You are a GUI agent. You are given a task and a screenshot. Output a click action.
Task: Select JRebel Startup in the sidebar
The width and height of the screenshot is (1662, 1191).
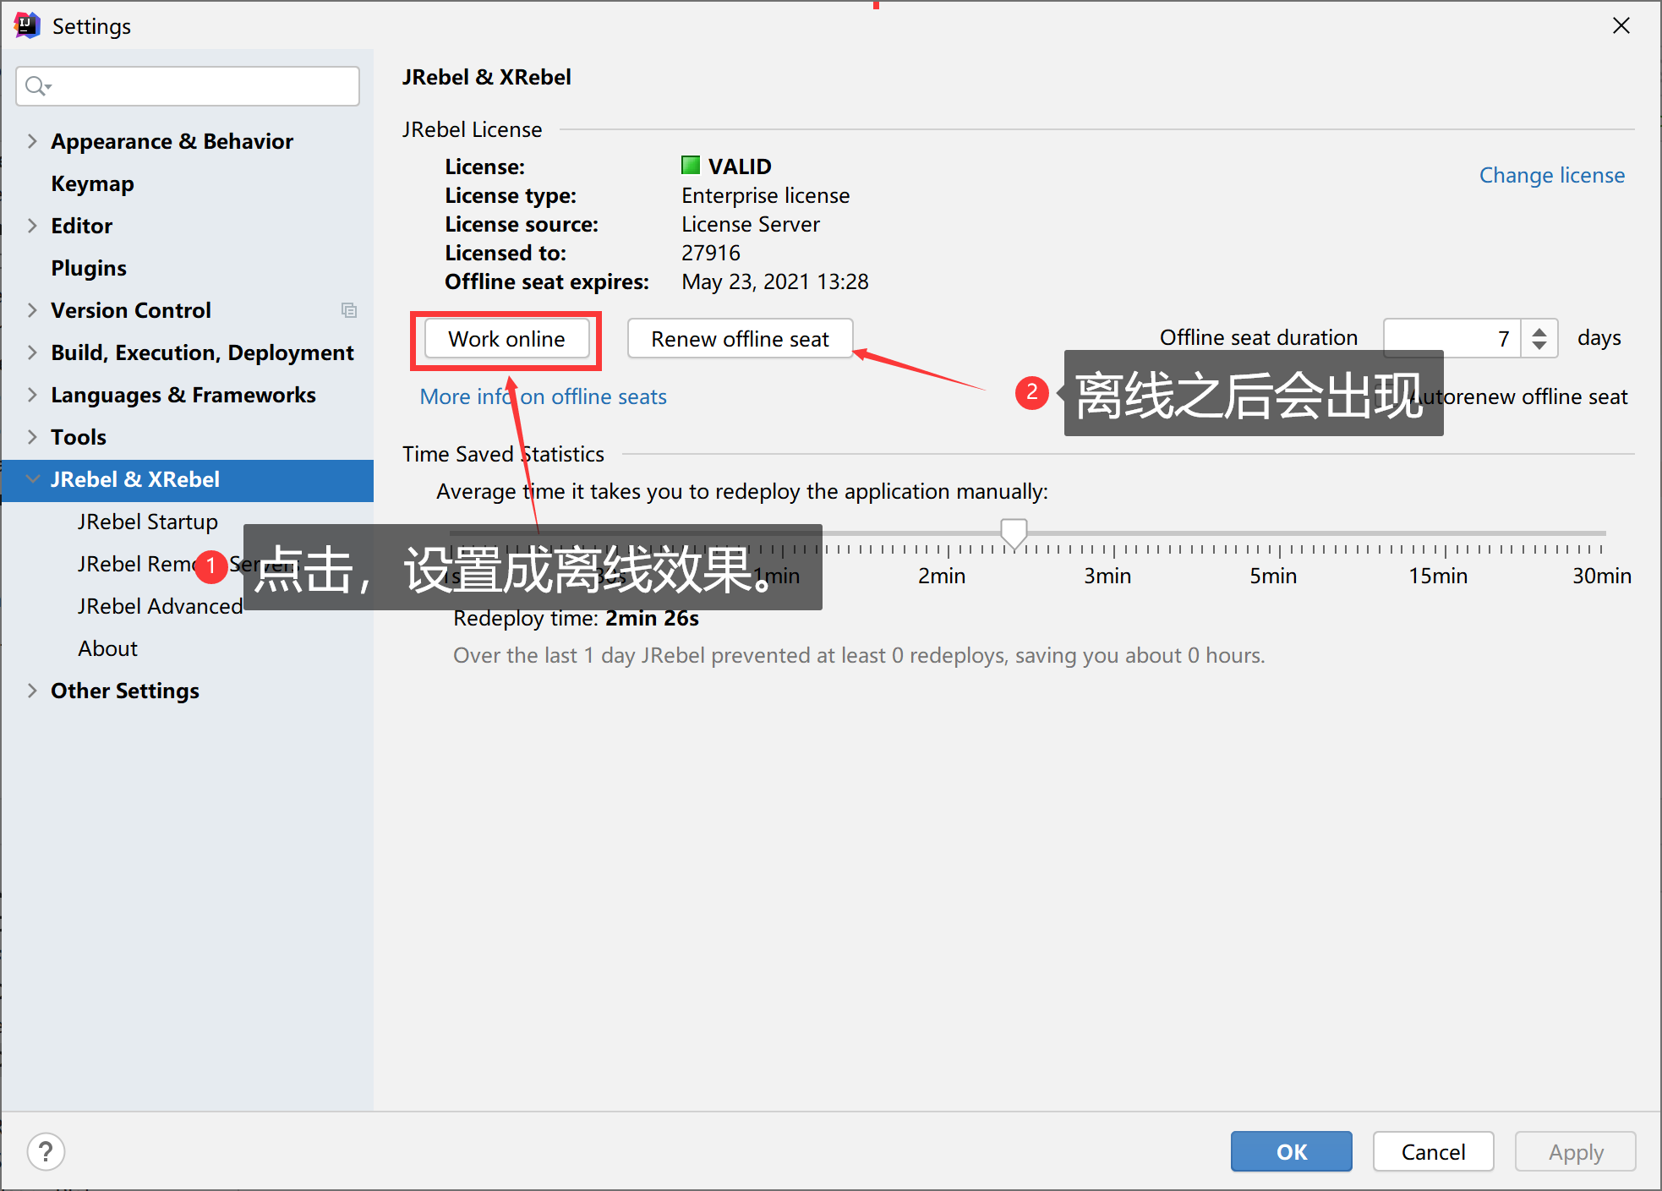[x=147, y=522]
